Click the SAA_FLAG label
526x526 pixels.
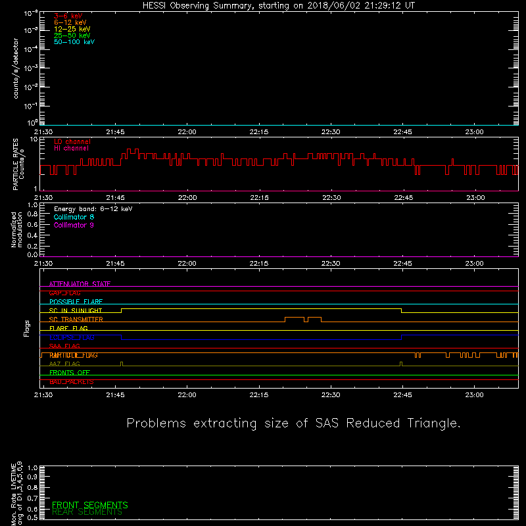coord(64,346)
